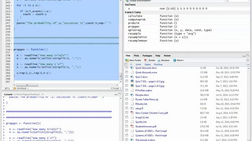Viewport: 252px width, 141px height.
Task: Switch to the Plots tab
Action: coord(136,56)
